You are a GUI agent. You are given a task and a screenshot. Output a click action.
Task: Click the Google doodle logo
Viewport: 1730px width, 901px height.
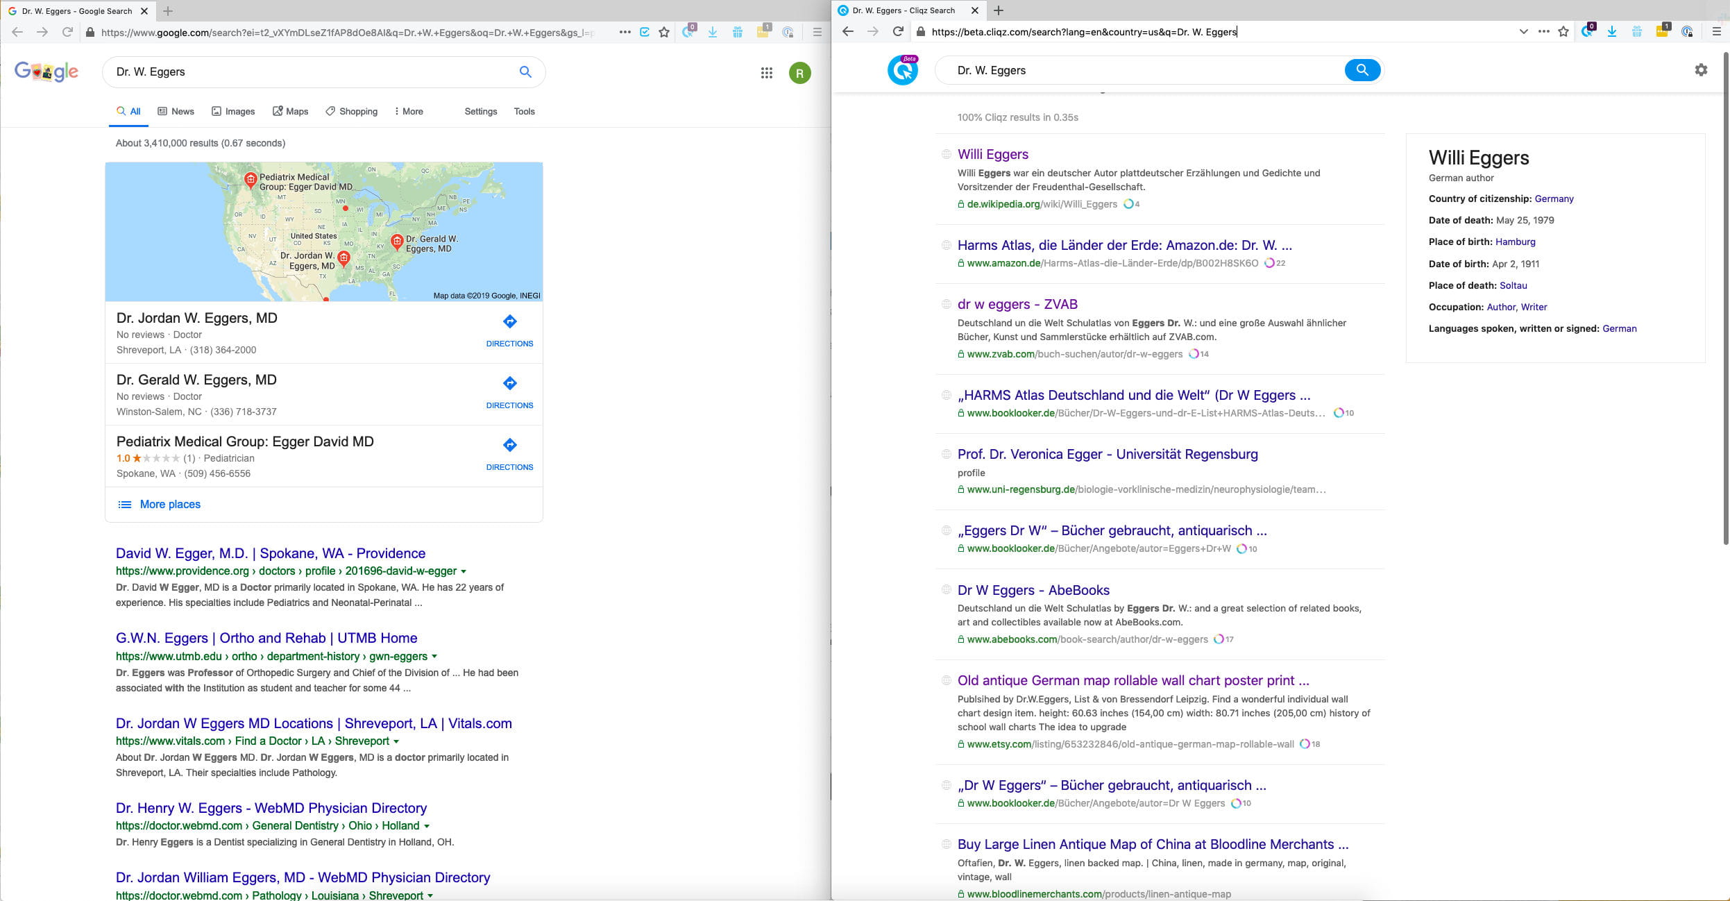coord(46,71)
